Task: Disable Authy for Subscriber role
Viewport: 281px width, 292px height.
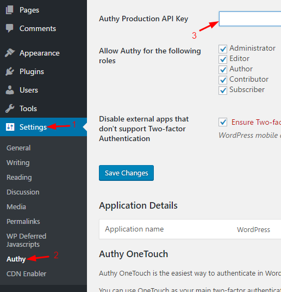Action: tap(223, 90)
